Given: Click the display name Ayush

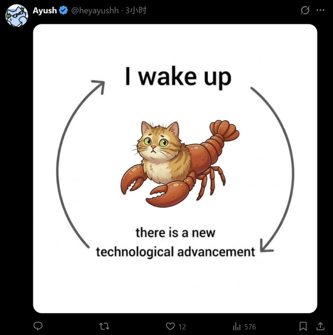Looking at the screenshot, I should point(45,11).
